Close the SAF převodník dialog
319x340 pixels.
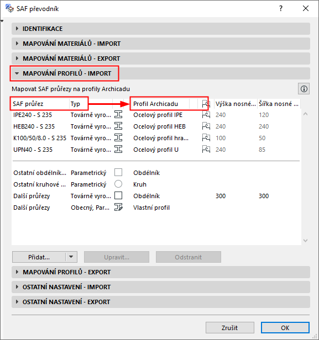point(306,8)
